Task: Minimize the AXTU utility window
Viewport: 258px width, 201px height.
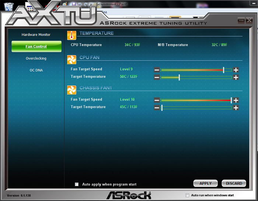Action: (241, 20)
